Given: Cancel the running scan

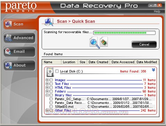Looking at the screenshot, I should click(x=144, y=45).
